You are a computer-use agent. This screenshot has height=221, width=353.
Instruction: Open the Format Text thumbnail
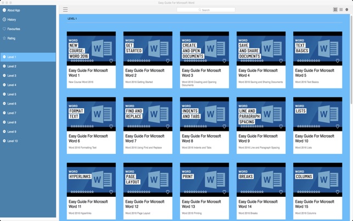(91, 114)
